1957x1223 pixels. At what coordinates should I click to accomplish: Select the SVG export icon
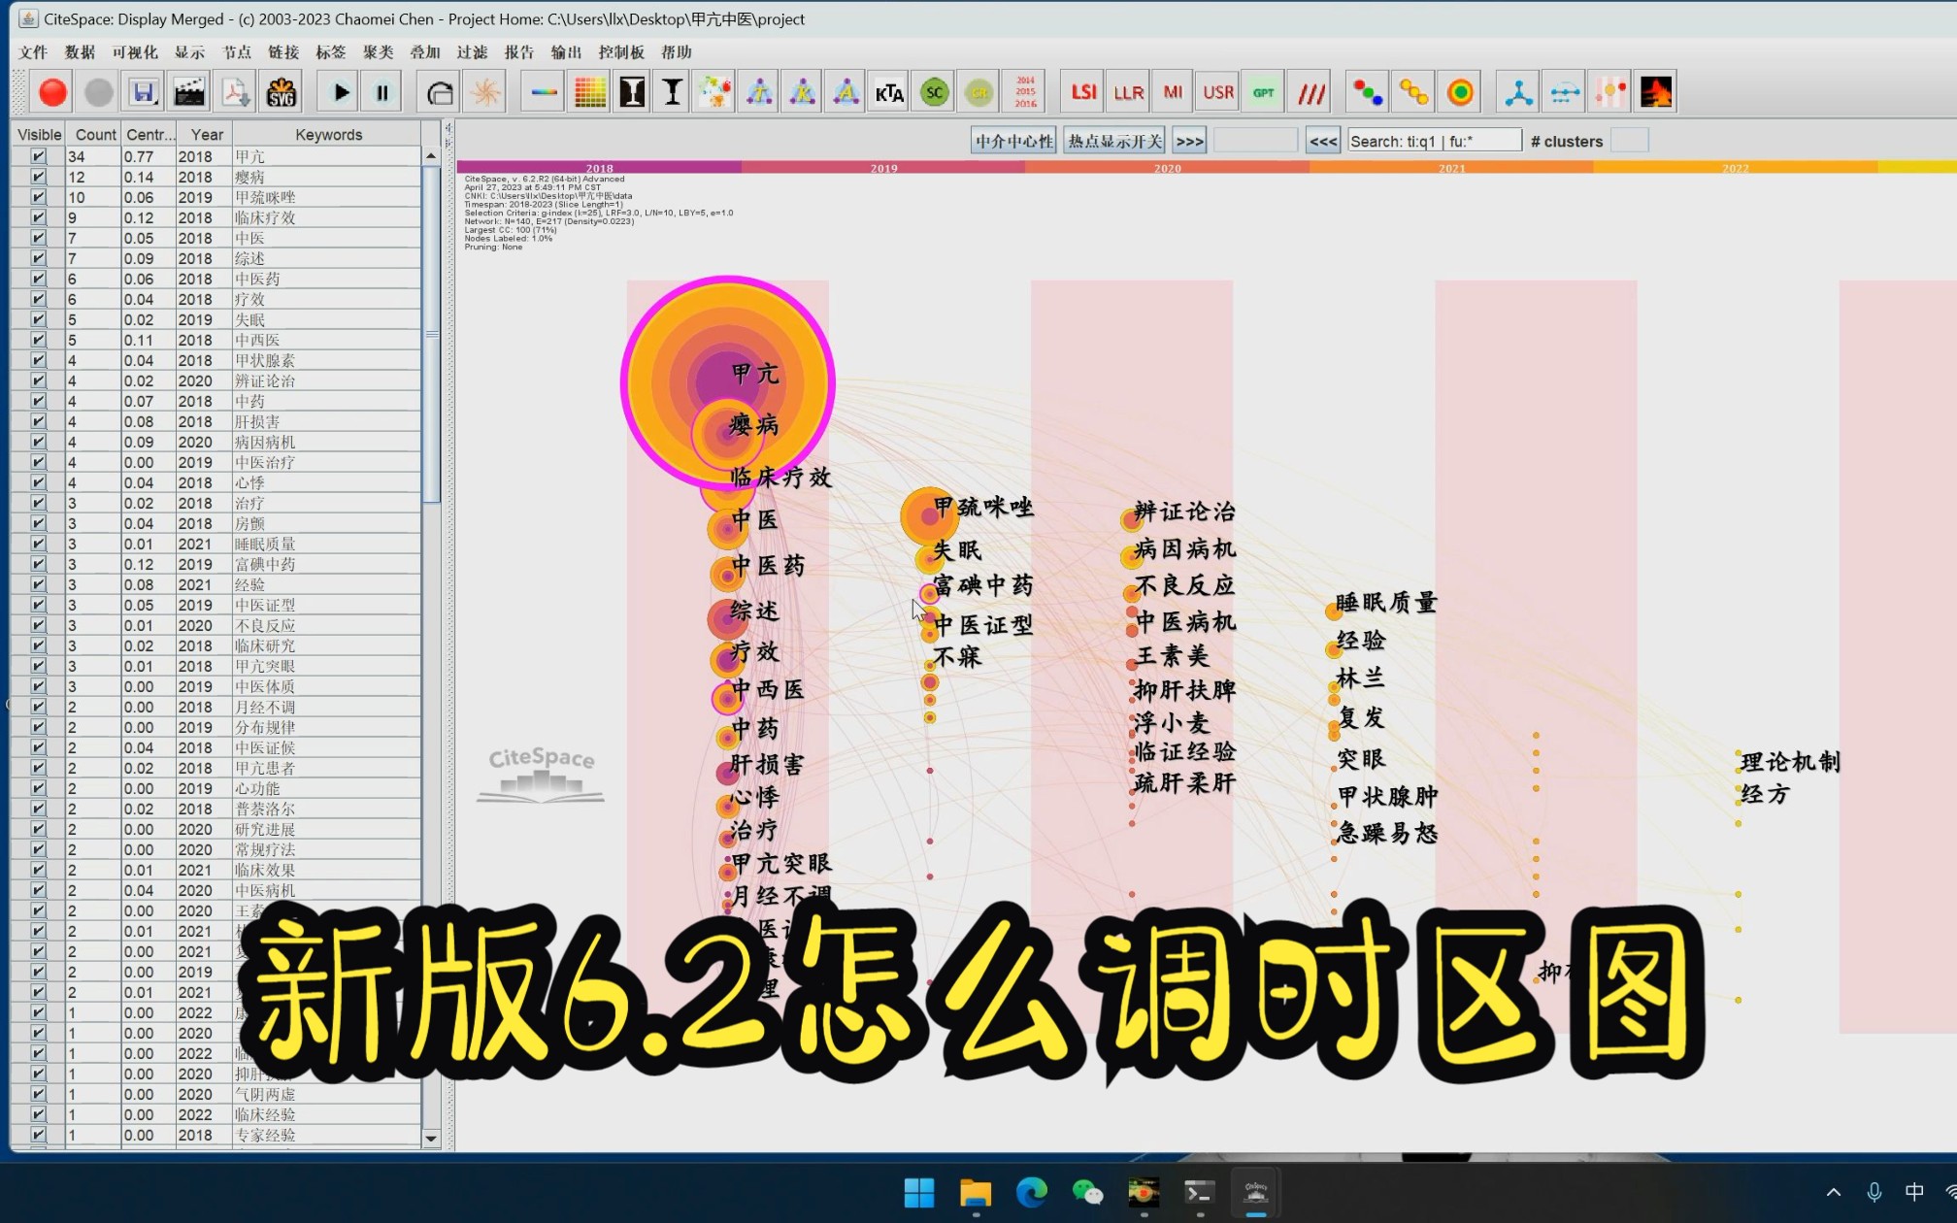click(282, 91)
